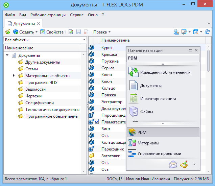Open the Сервис menu
This screenshot has height=186, width=215.
pos(77,15)
